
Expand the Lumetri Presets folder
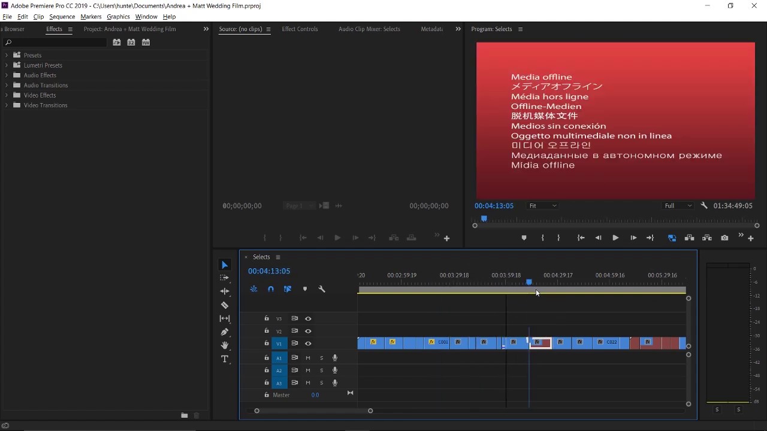click(7, 65)
